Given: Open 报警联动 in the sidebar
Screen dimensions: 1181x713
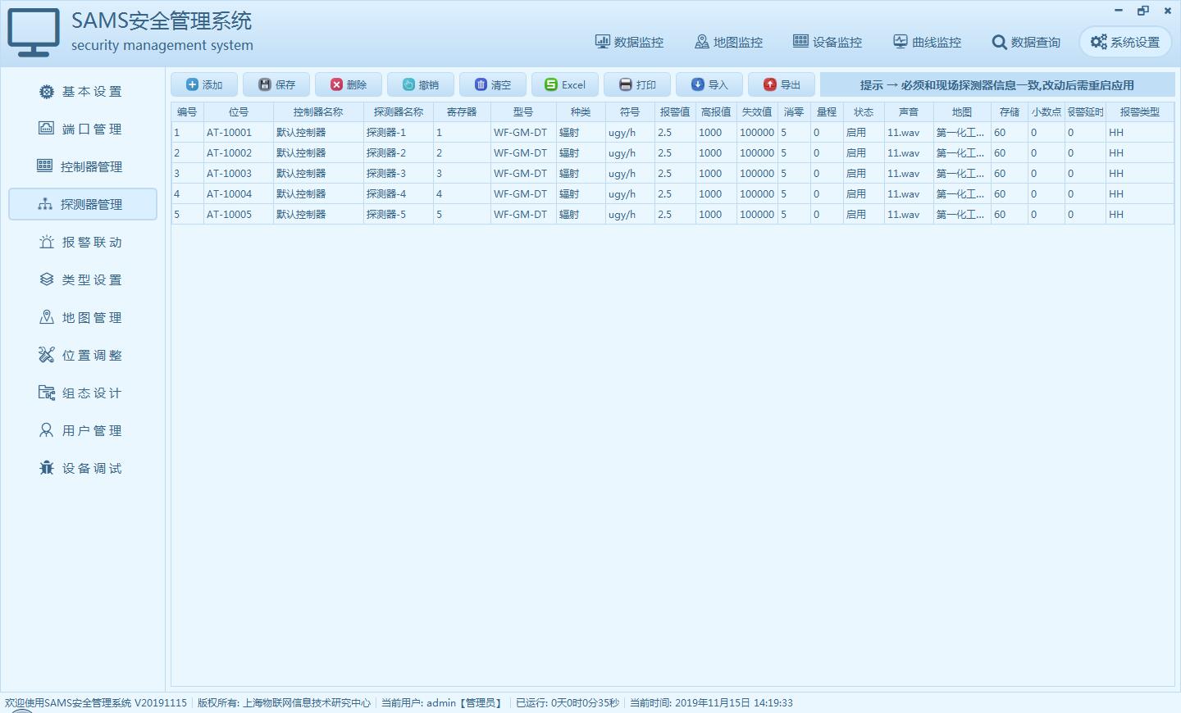Looking at the screenshot, I should [82, 243].
